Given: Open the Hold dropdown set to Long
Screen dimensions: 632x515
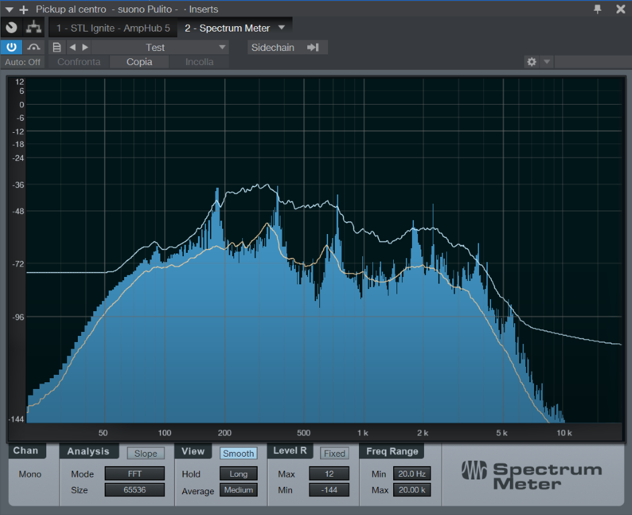Looking at the screenshot, I should (238, 474).
